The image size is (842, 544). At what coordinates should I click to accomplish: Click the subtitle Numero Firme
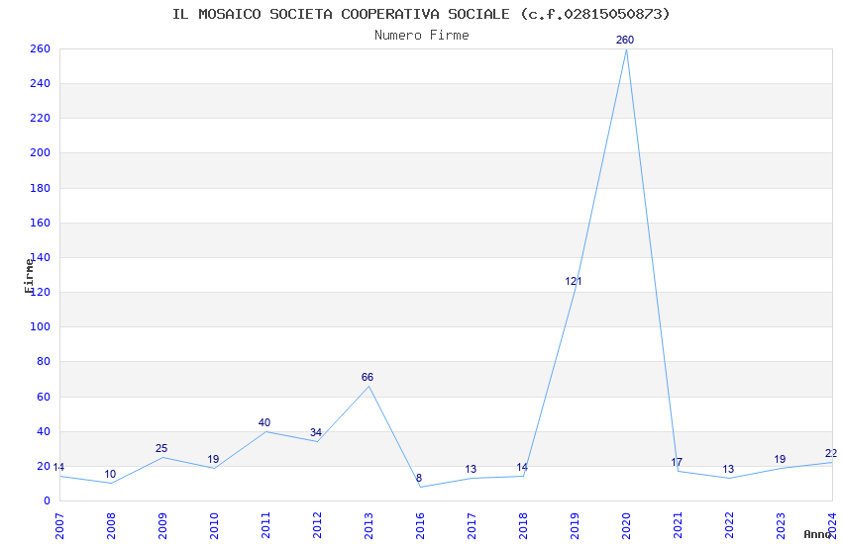pos(422,35)
